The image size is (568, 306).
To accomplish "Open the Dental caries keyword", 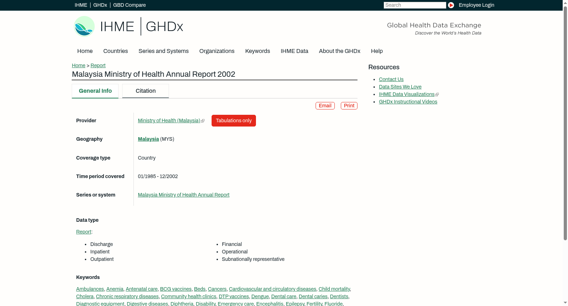I will (313, 296).
